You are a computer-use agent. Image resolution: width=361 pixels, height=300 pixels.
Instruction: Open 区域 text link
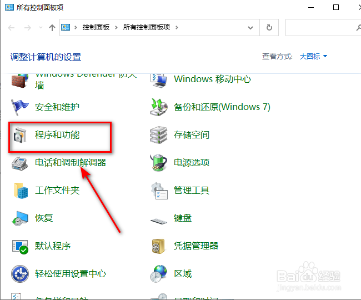(x=183, y=274)
